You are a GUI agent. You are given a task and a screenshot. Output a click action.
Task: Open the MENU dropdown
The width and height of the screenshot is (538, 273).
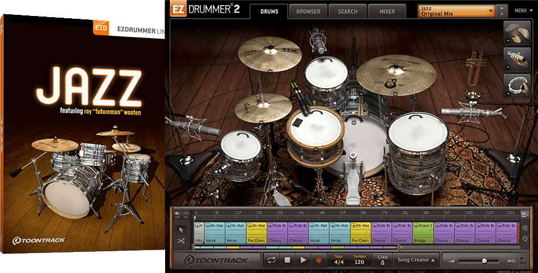coord(524,11)
